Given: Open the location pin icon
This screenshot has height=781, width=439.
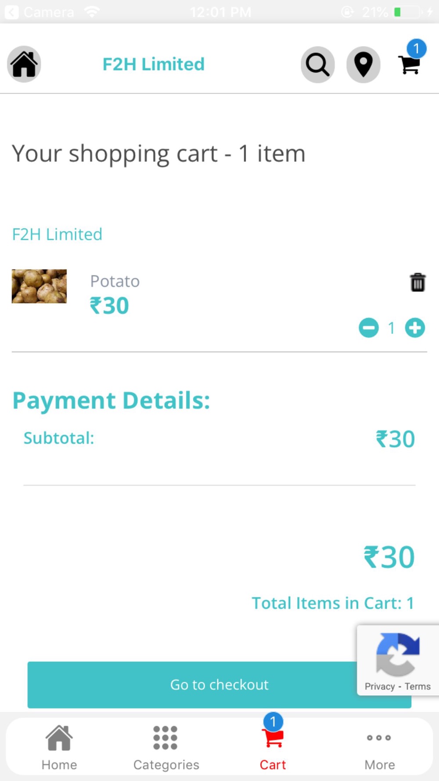Looking at the screenshot, I should [x=363, y=65].
